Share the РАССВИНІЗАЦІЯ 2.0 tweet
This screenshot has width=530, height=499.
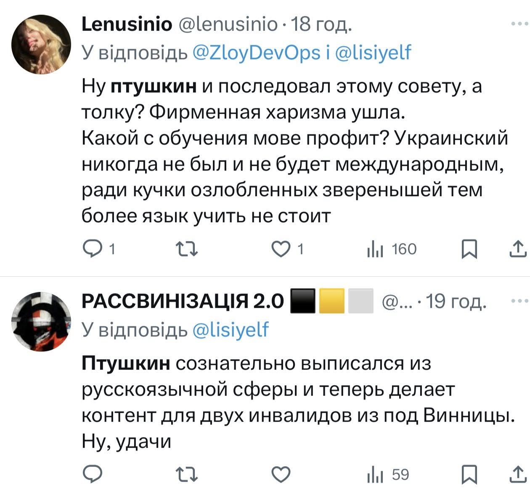pyautogui.click(x=517, y=475)
